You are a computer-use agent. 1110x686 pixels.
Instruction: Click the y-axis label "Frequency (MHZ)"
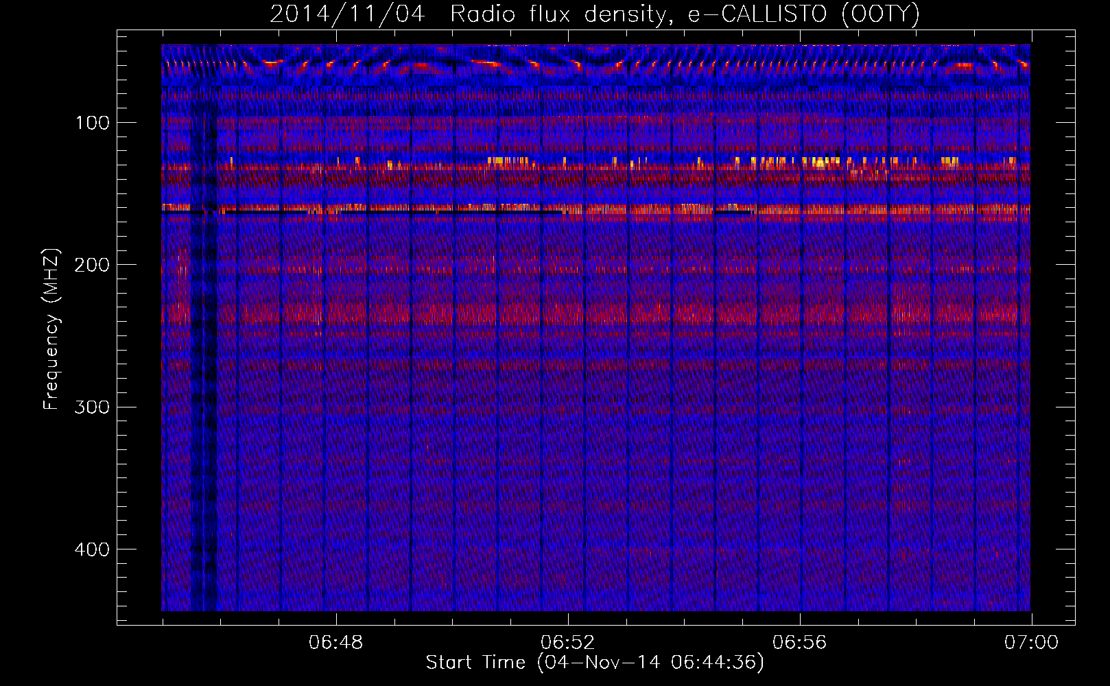51,329
